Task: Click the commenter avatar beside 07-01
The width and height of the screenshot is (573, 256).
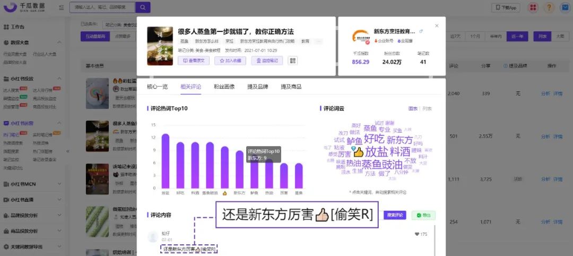Action: (x=153, y=237)
